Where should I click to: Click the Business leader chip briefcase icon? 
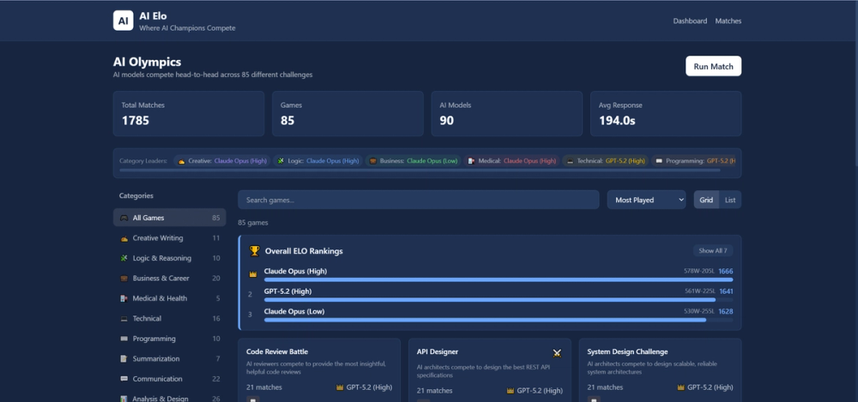pos(372,161)
